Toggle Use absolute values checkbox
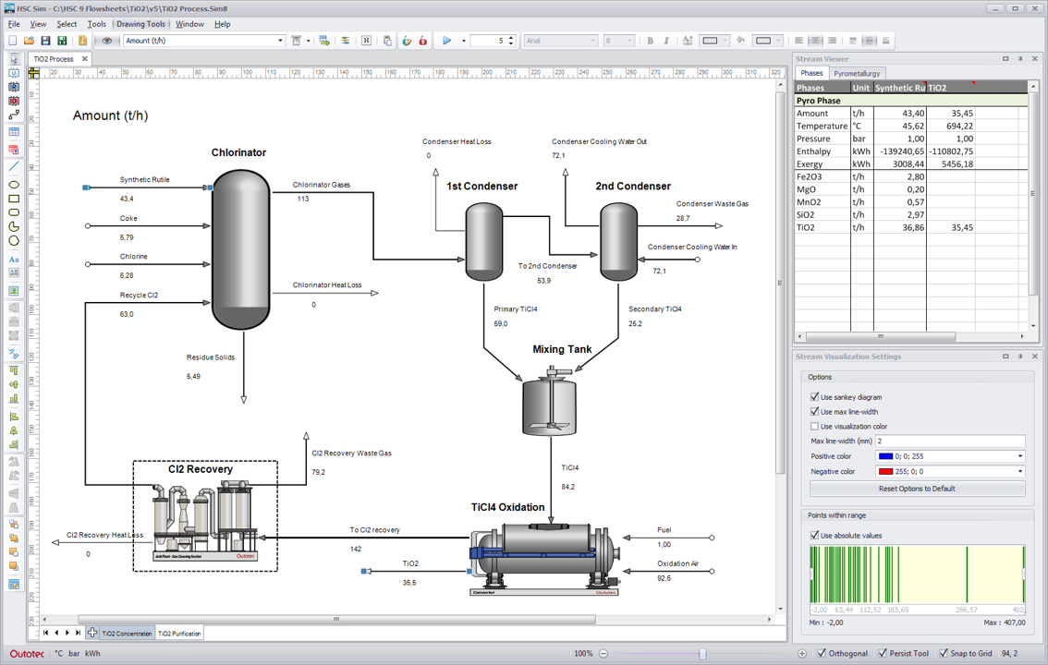Viewport: 1048px width, 665px height. (814, 535)
